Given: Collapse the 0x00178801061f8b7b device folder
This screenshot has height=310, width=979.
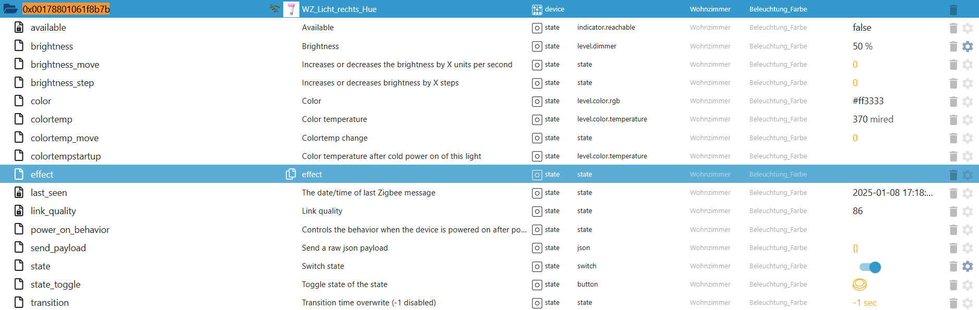Looking at the screenshot, I should pyautogui.click(x=10, y=9).
